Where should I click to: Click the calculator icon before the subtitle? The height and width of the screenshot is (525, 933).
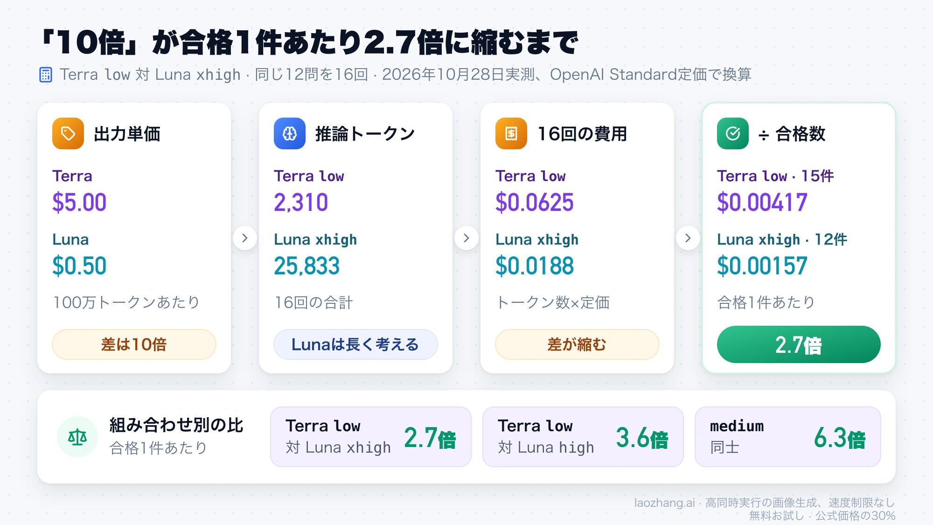point(46,75)
